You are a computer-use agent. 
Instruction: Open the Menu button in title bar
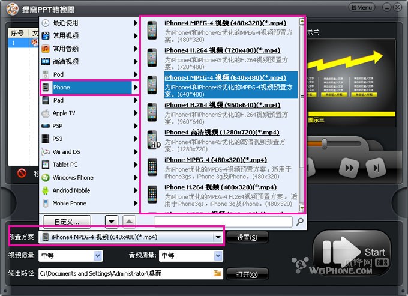coord(362,7)
